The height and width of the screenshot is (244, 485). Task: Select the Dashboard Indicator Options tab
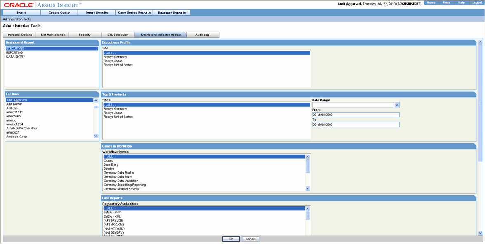[161, 35]
